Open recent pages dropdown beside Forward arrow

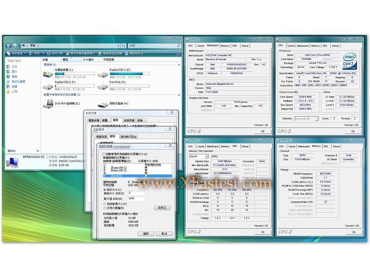tap(19, 45)
